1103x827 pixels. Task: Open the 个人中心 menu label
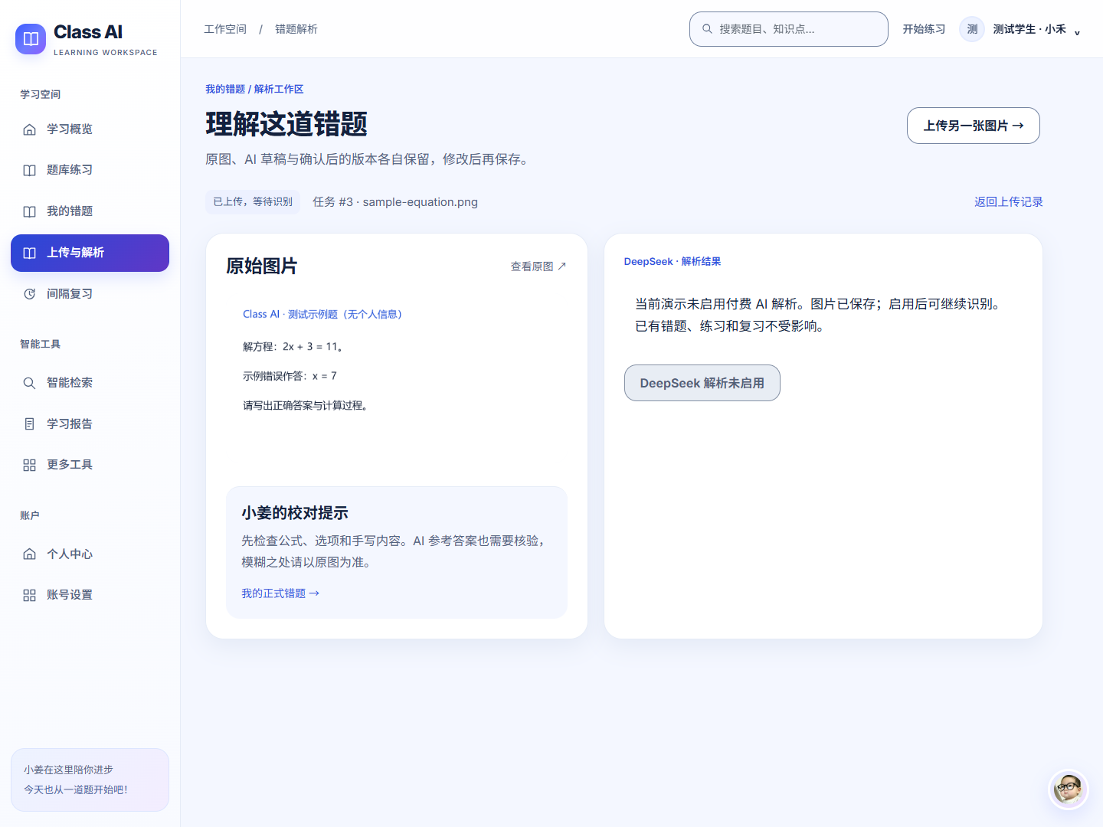(x=70, y=554)
